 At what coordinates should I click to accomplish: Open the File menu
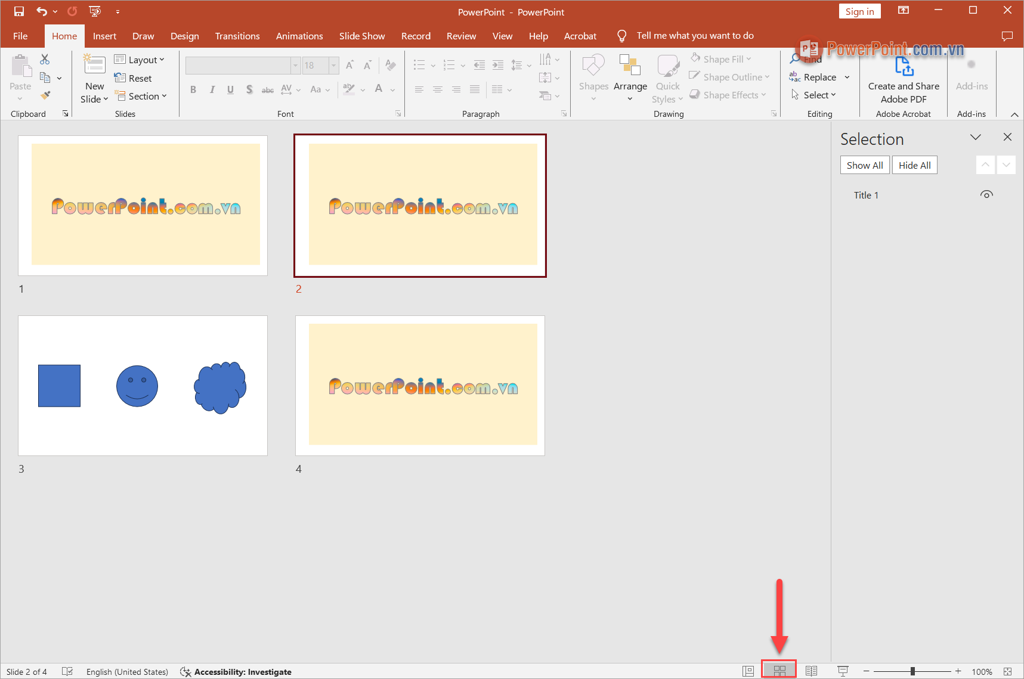coord(20,36)
